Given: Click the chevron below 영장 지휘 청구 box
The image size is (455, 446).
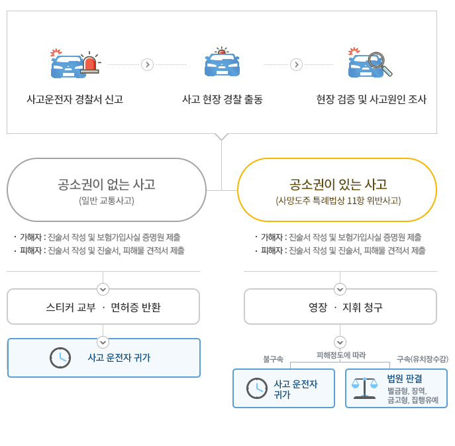Looking at the screenshot, I should click(x=340, y=343).
